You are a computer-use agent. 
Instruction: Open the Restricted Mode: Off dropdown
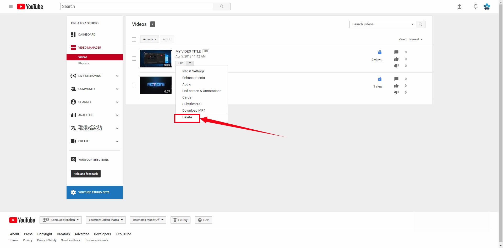point(148,220)
